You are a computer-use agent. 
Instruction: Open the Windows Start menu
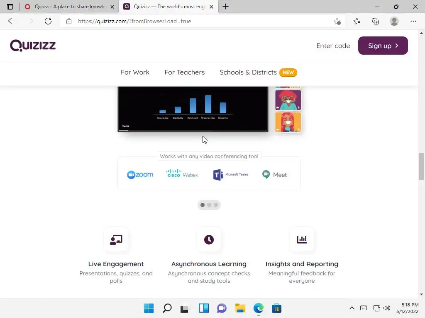point(149,308)
